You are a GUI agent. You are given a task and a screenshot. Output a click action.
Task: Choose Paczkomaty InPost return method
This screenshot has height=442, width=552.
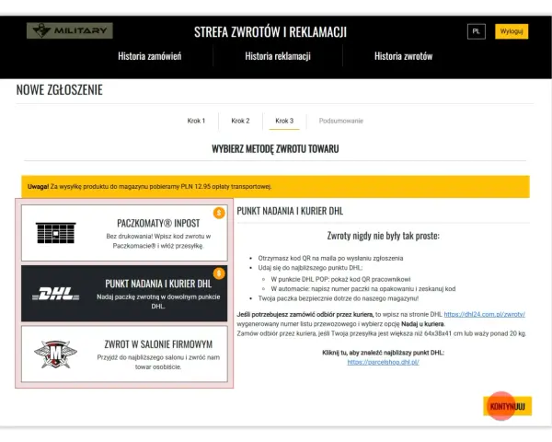tap(124, 233)
